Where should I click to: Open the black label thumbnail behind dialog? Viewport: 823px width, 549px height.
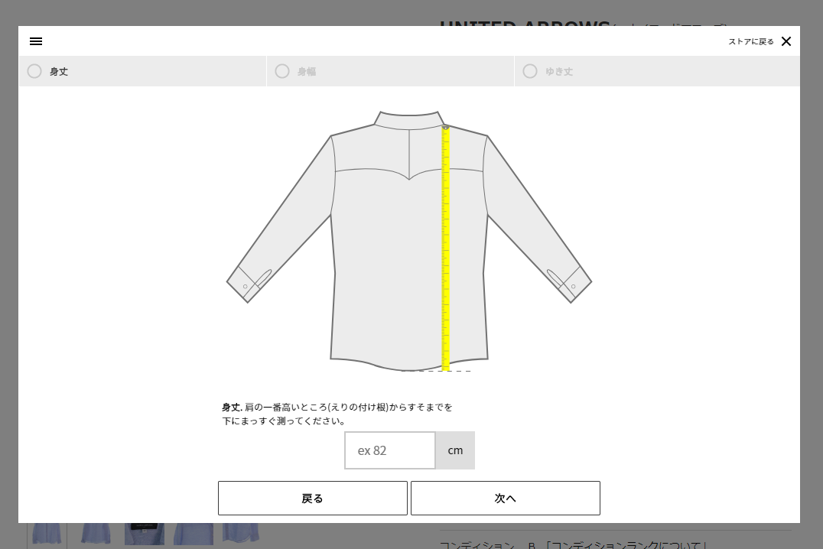[145, 534]
